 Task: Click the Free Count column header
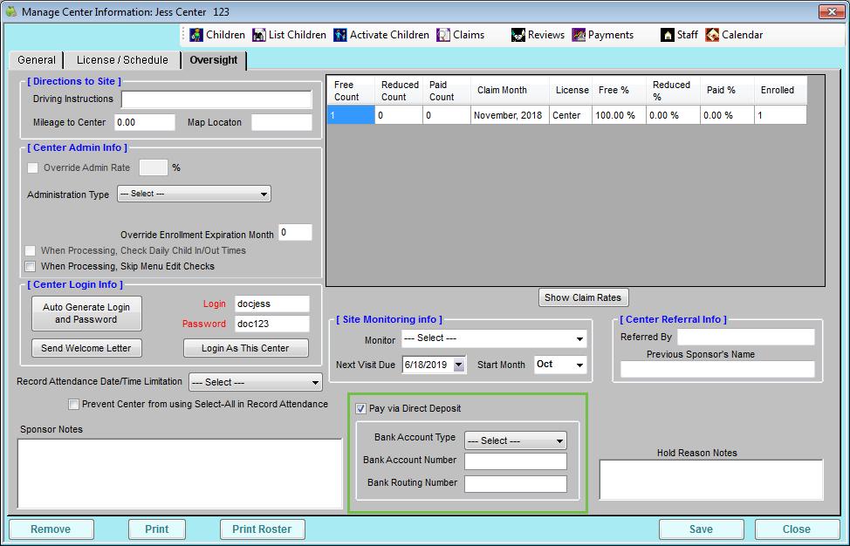(352, 91)
